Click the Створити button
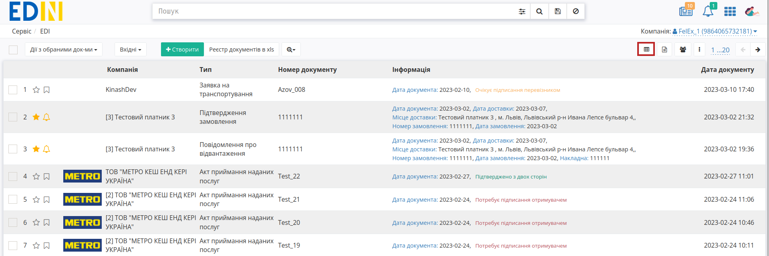 182,50
